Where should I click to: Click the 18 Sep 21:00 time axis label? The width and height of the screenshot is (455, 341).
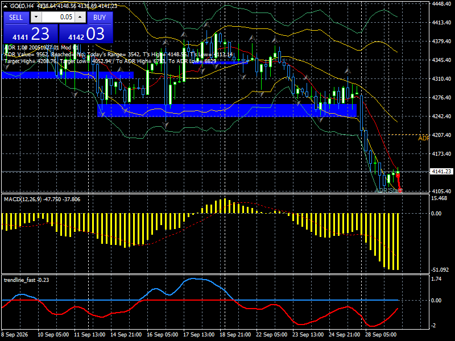tap(235, 335)
